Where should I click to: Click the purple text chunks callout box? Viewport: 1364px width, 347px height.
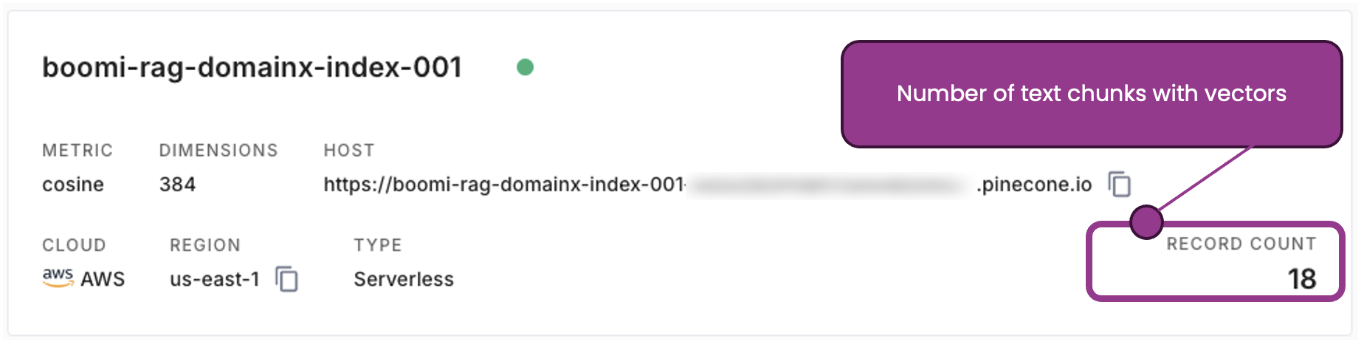(1091, 94)
